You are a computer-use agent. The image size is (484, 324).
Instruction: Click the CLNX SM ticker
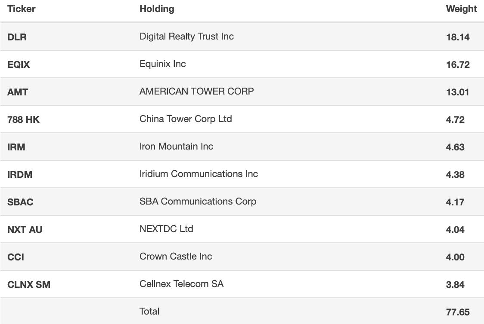click(29, 284)
